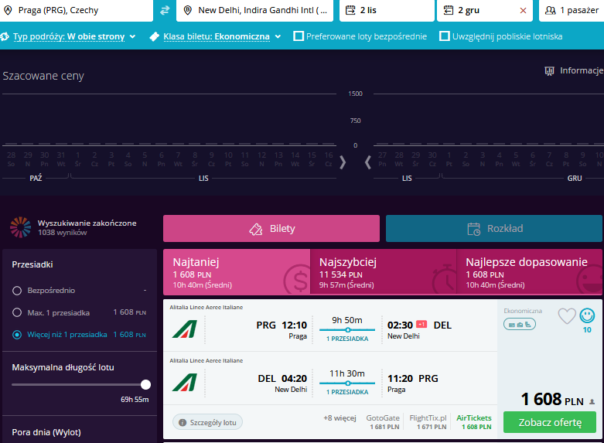Show later departure dates with right arrow

(x=343, y=162)
